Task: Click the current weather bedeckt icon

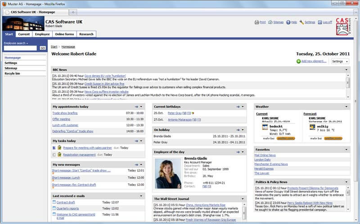Action: 265,127
